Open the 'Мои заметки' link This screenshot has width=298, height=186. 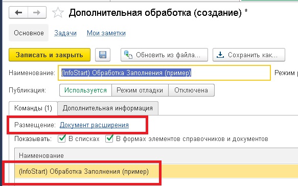click(x=106, y=33)
